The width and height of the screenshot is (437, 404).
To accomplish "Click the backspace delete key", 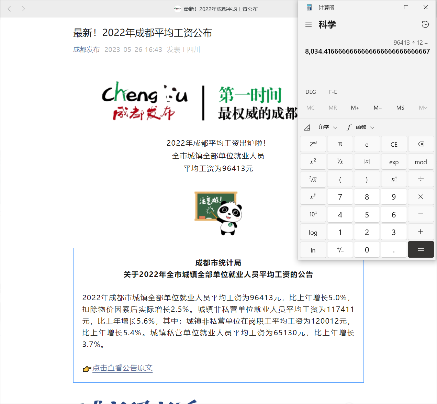I will [x=421, y=144].
